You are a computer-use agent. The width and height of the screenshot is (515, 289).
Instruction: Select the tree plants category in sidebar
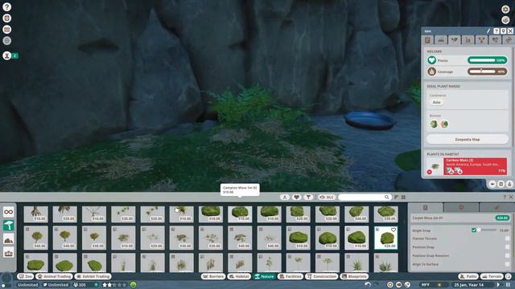[8, 226]
